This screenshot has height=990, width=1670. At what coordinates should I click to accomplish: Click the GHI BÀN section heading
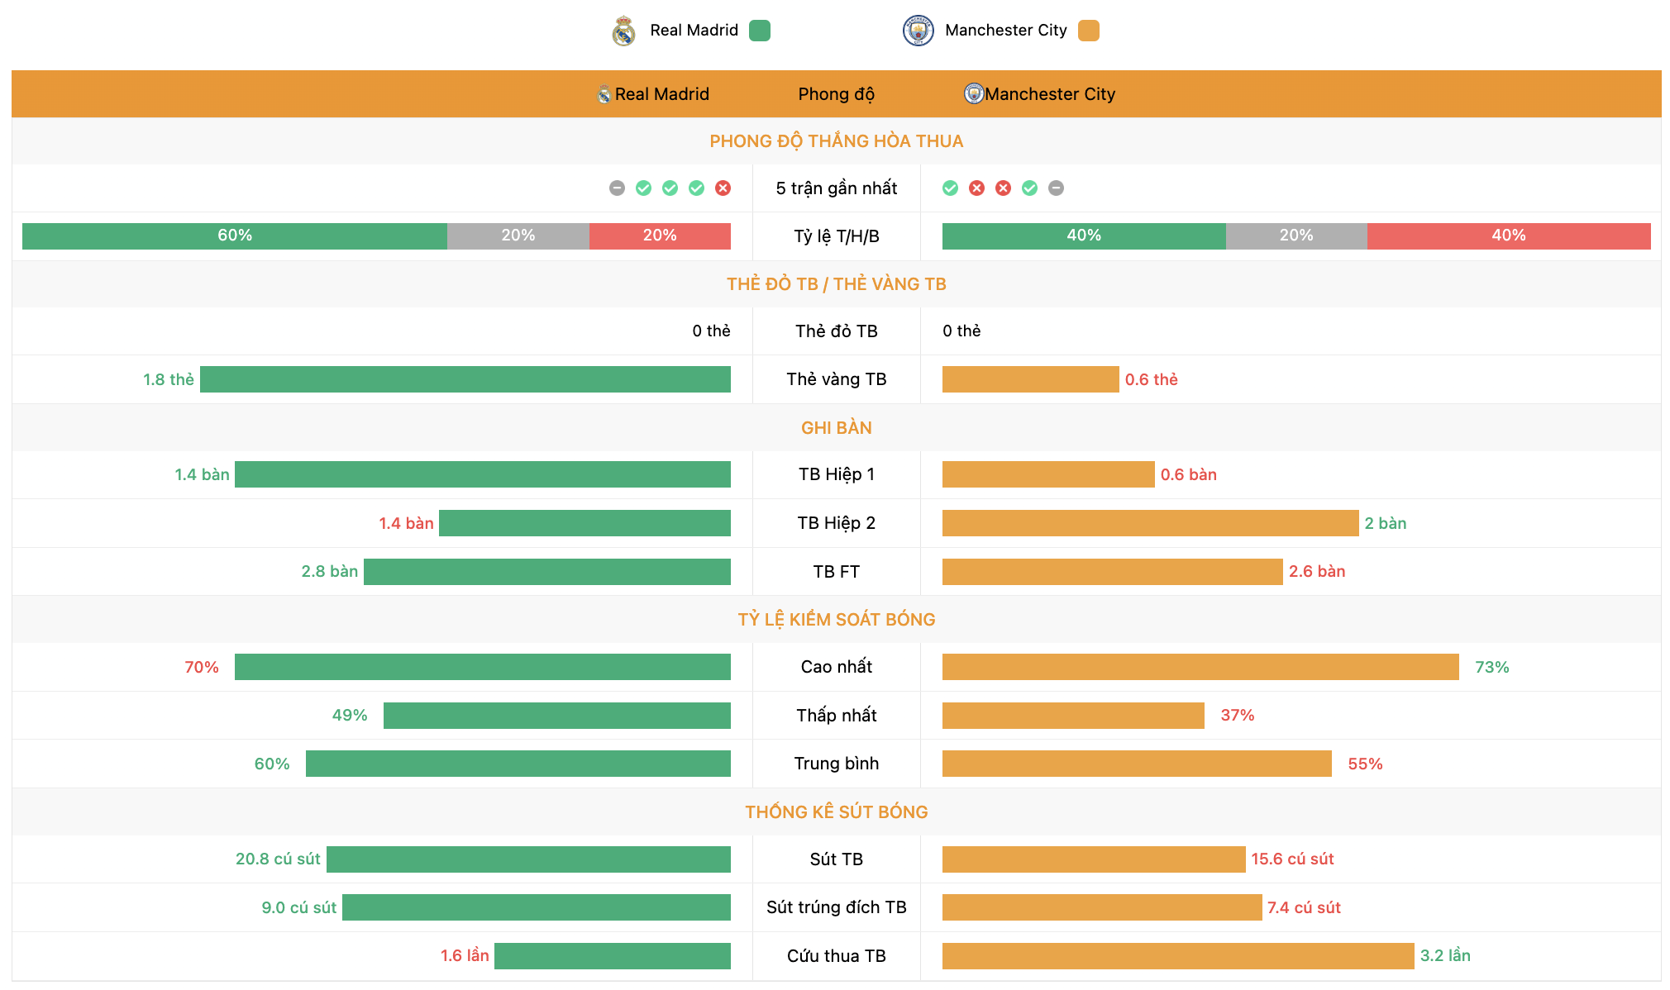(836, 428)
